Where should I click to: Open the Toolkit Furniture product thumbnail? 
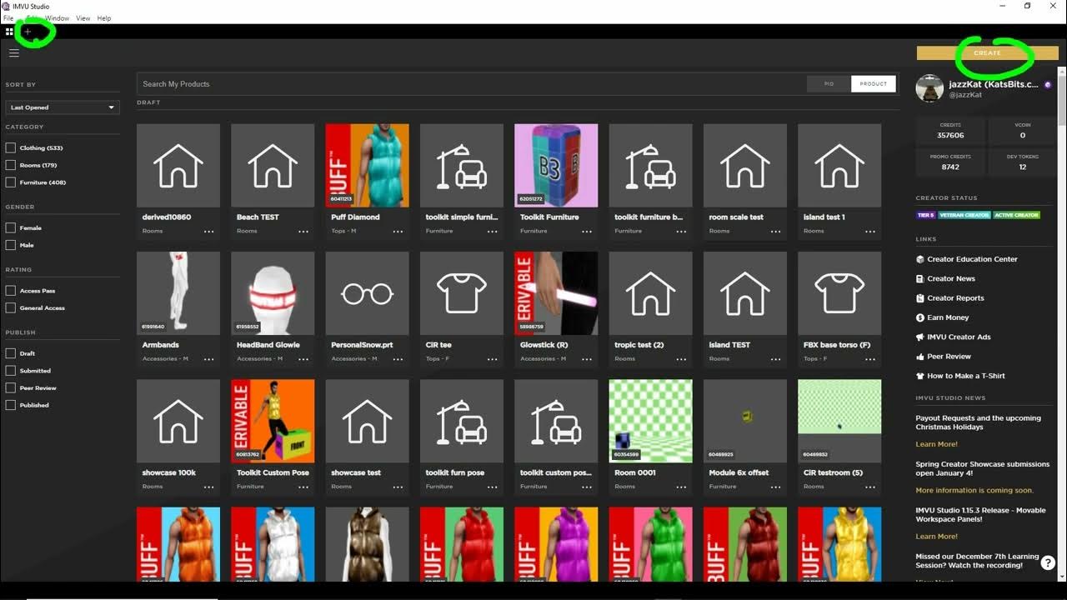point(556,166)
